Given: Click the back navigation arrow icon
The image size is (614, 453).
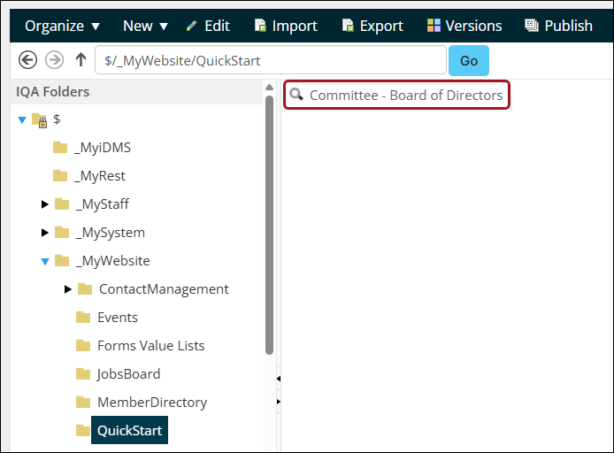Looking at the screenshot, I should pos(27,60).
